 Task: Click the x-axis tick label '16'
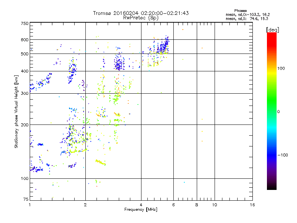point(252,205)
